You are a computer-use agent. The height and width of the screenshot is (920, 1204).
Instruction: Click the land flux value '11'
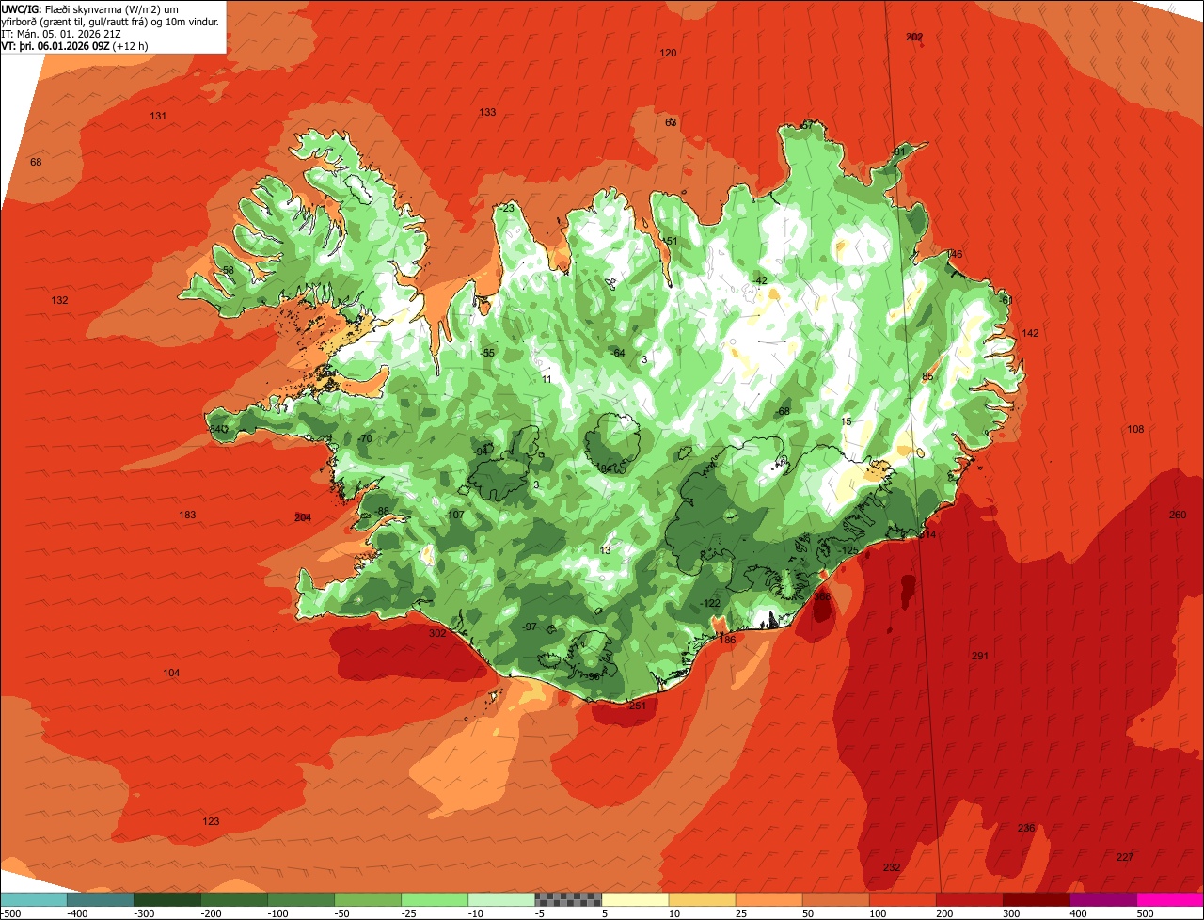[x=547, y=379]
